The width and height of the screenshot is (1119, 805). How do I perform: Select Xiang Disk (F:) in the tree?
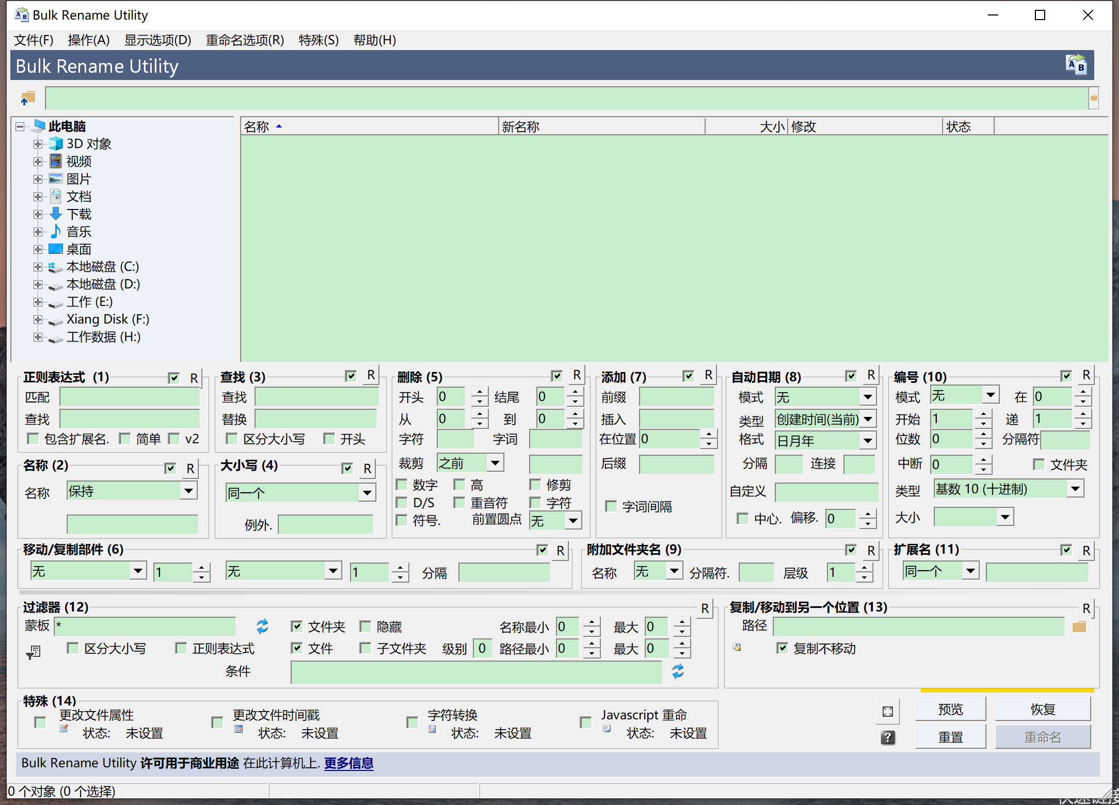107,319
